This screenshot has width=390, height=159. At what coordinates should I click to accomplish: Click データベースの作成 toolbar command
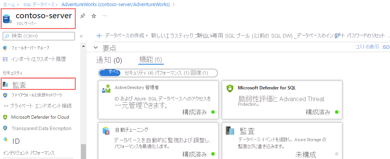pyautogui.click(x=125, y=36)
